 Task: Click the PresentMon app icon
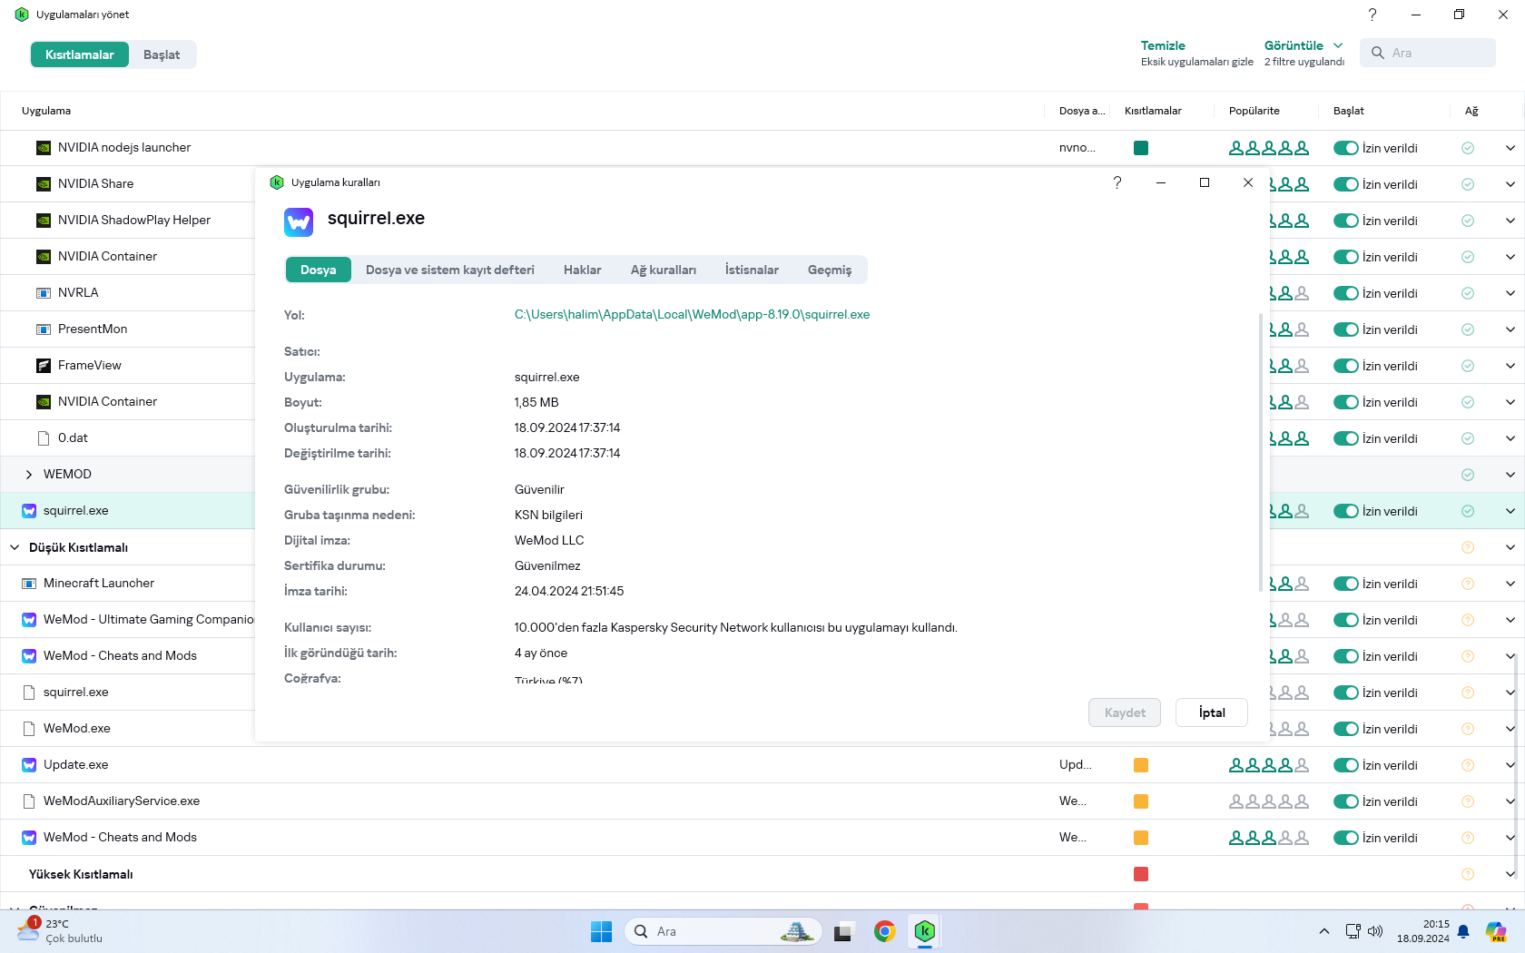[44, 329]
